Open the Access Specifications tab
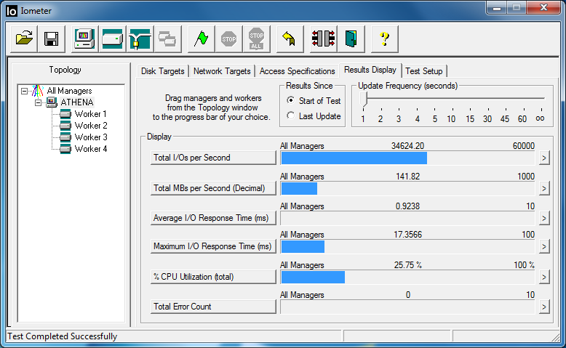The width and height of the screenshot is (566, 348). [x=297, y=71]
